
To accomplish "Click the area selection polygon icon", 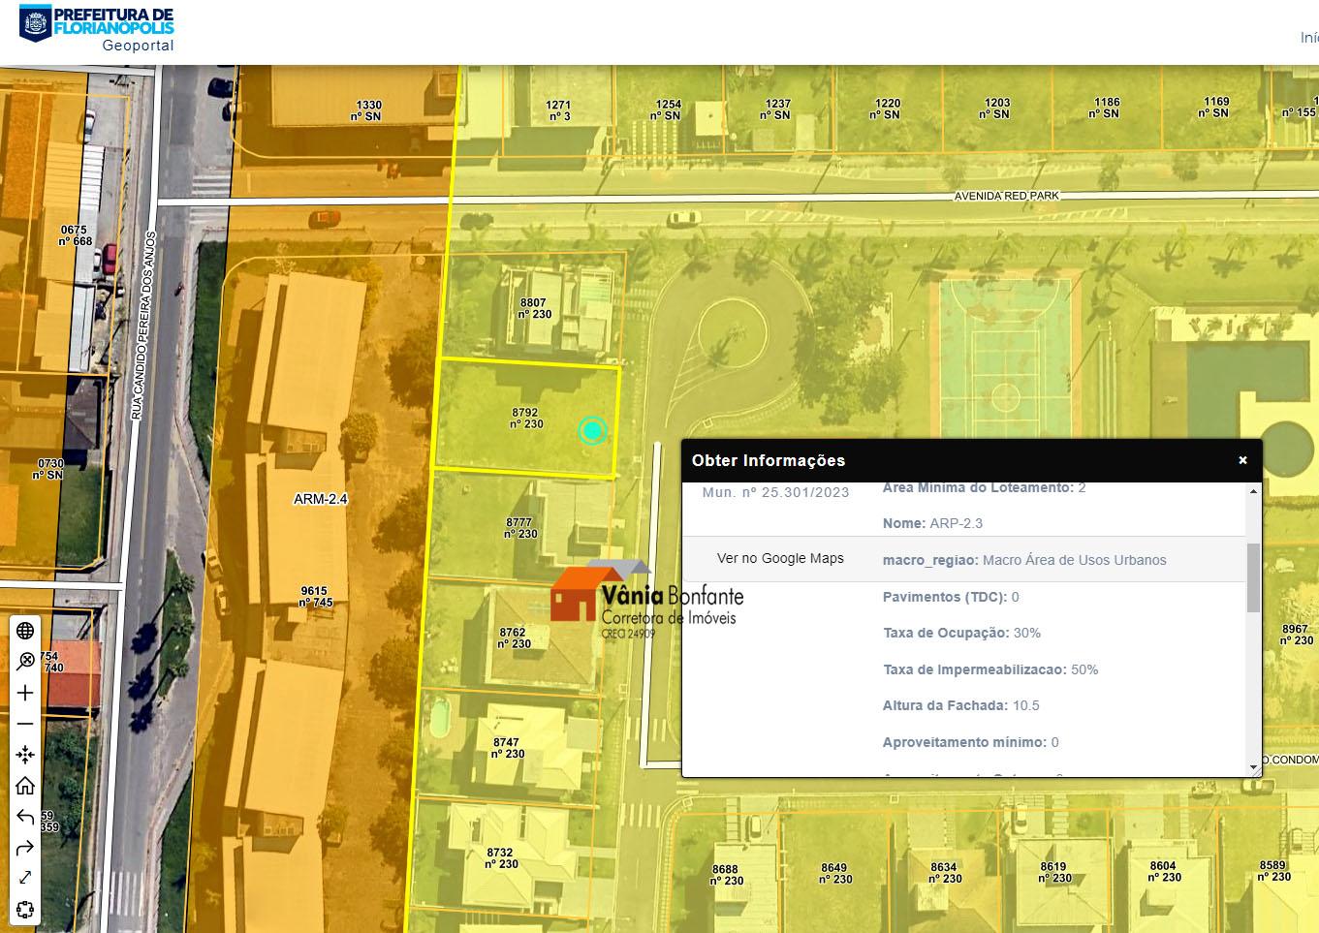I will pos(25,909).
